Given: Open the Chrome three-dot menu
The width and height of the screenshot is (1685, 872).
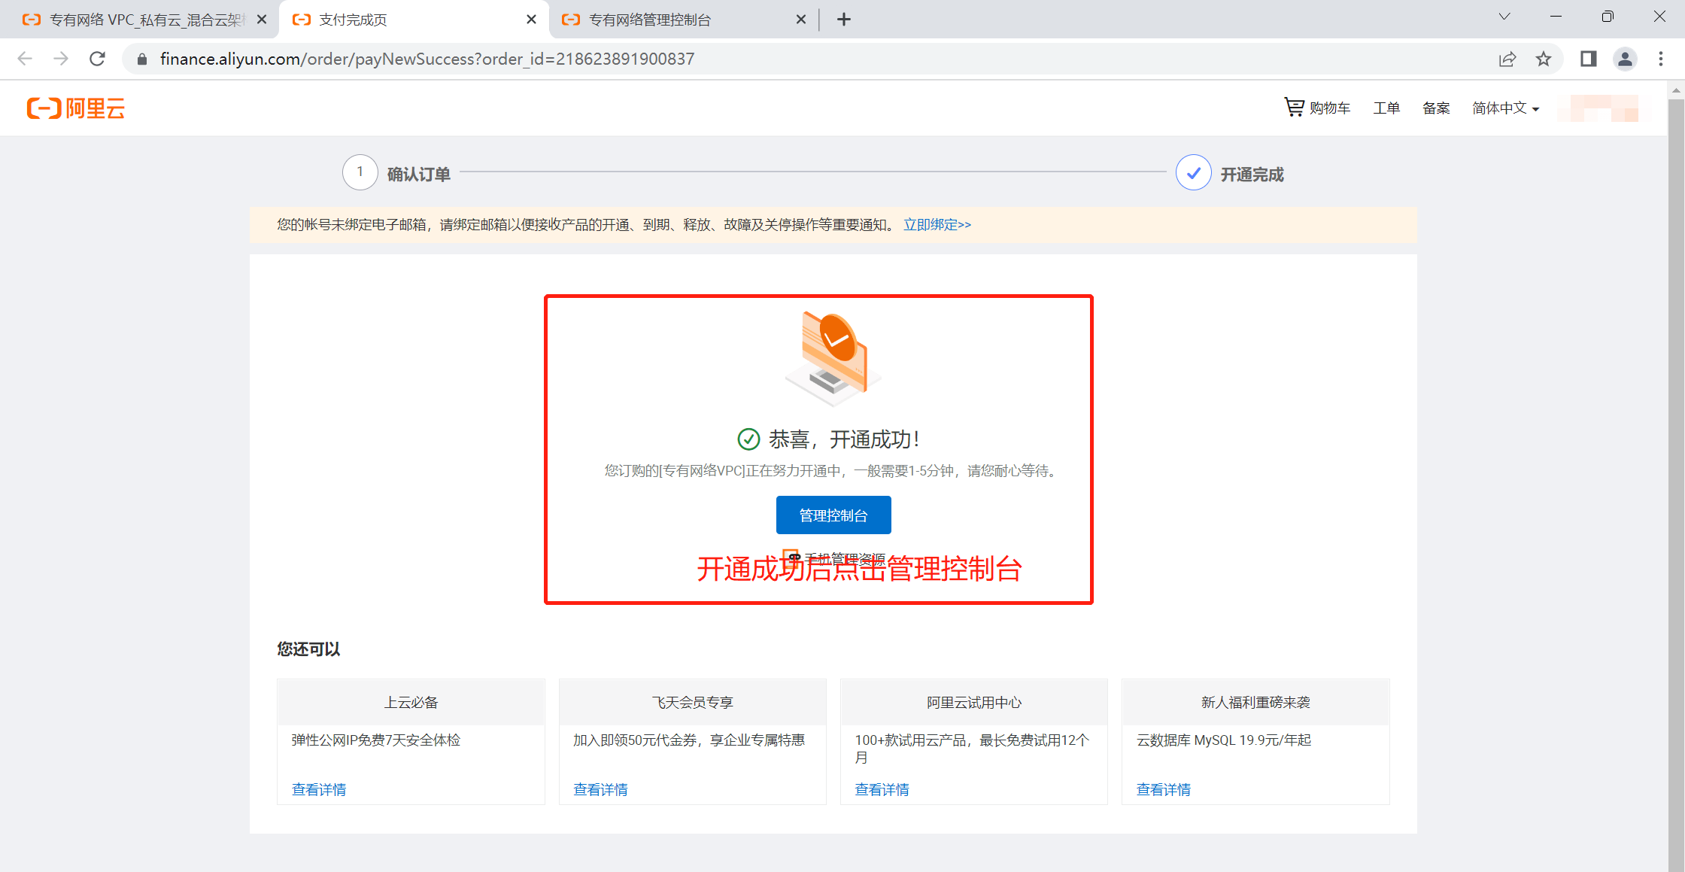Looking at the screenshot, I should 1661,59.
